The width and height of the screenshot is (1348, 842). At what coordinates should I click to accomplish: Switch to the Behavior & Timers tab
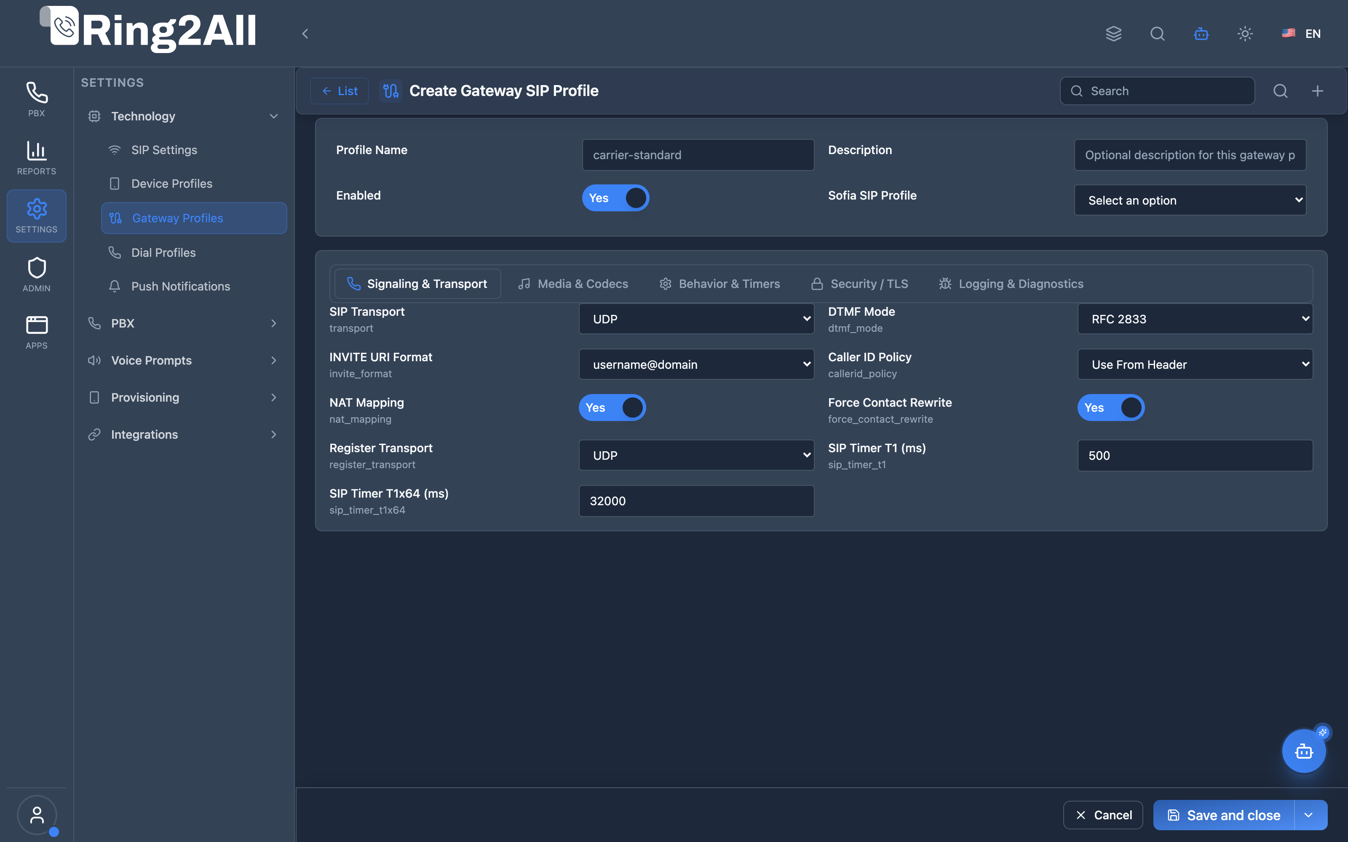719,283
